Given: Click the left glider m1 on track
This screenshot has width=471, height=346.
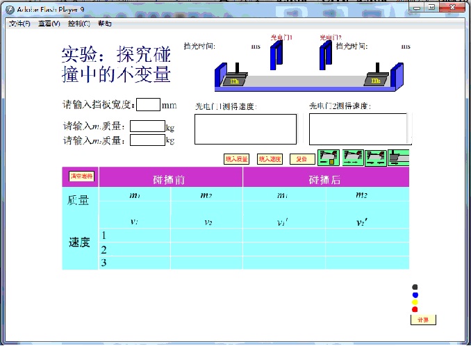Looking at the screenshot, I should pyautogui.click(x=235, y=79).
